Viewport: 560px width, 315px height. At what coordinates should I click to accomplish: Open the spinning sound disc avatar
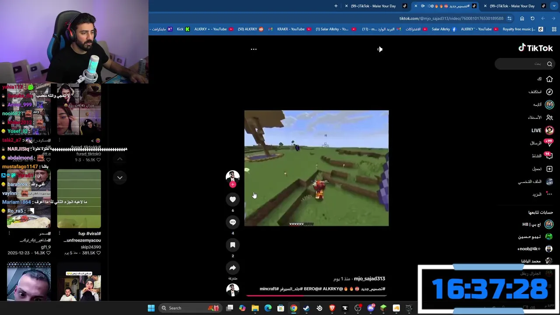(233, 290)
